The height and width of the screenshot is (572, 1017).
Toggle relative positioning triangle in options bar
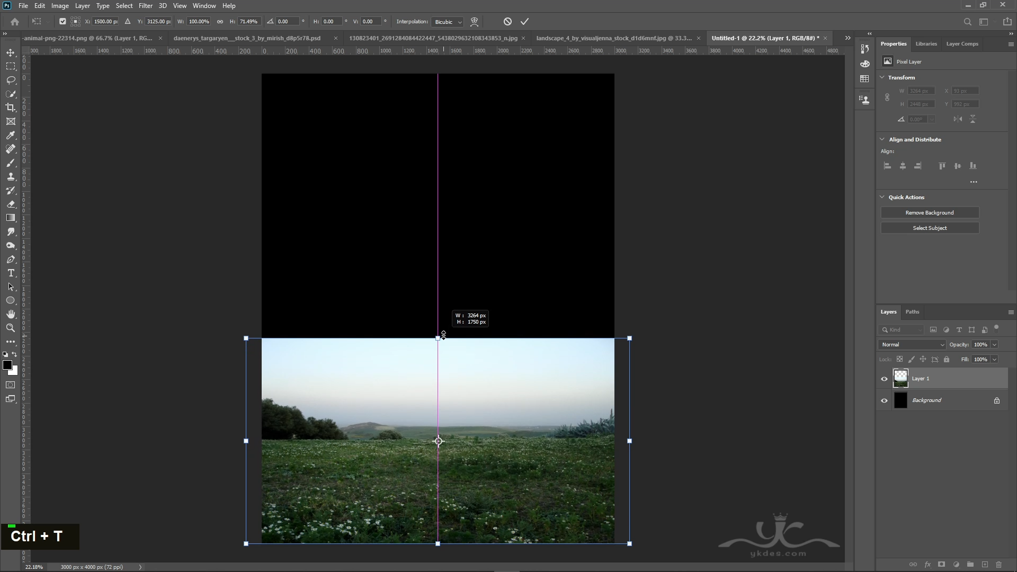pyautogui.click(x=127, y=22)
